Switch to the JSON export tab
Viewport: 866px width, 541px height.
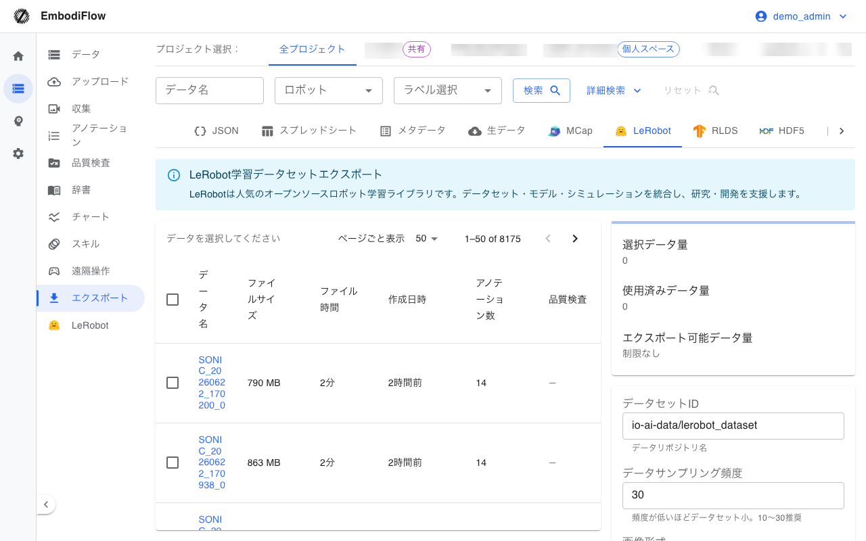[x=216, y=131]
